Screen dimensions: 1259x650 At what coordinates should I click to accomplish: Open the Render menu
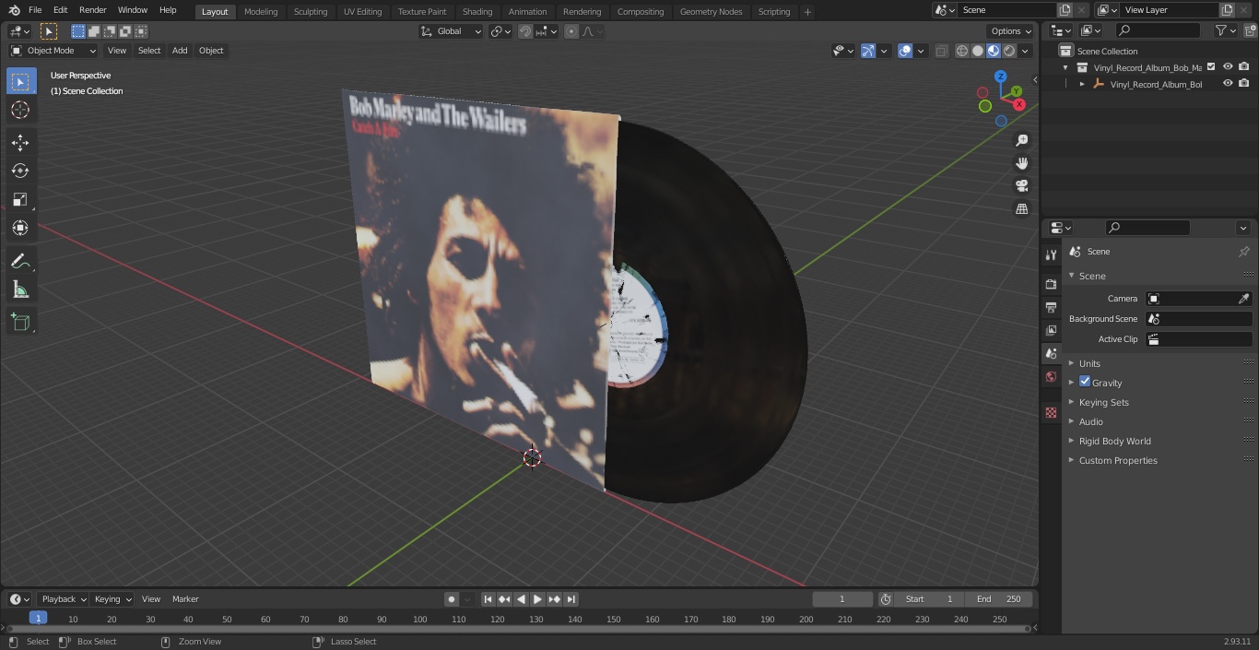pos(92,10)
